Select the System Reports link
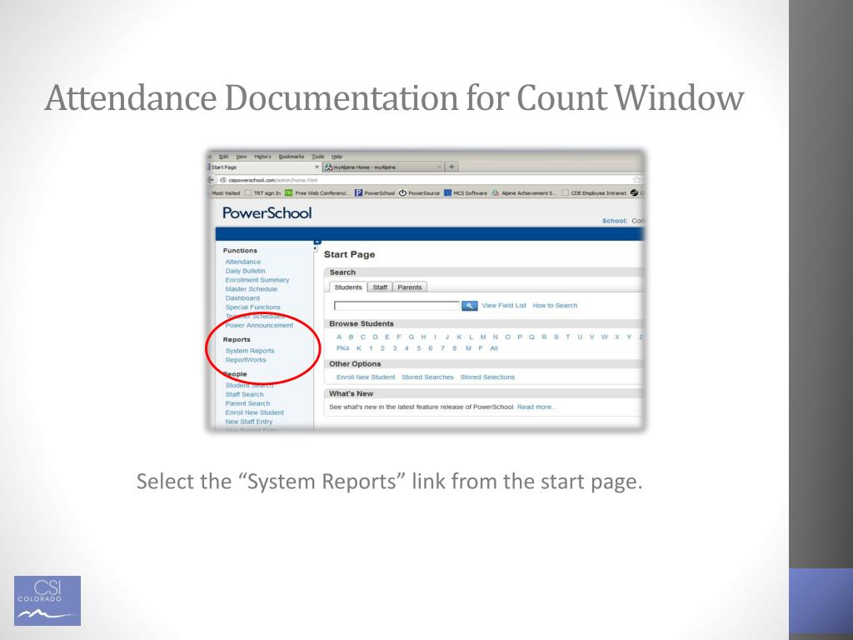 250,351
